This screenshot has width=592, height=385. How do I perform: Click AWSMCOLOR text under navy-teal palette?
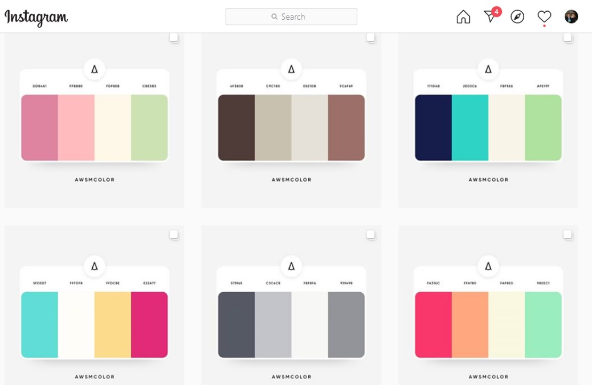[x=489, y=180]
